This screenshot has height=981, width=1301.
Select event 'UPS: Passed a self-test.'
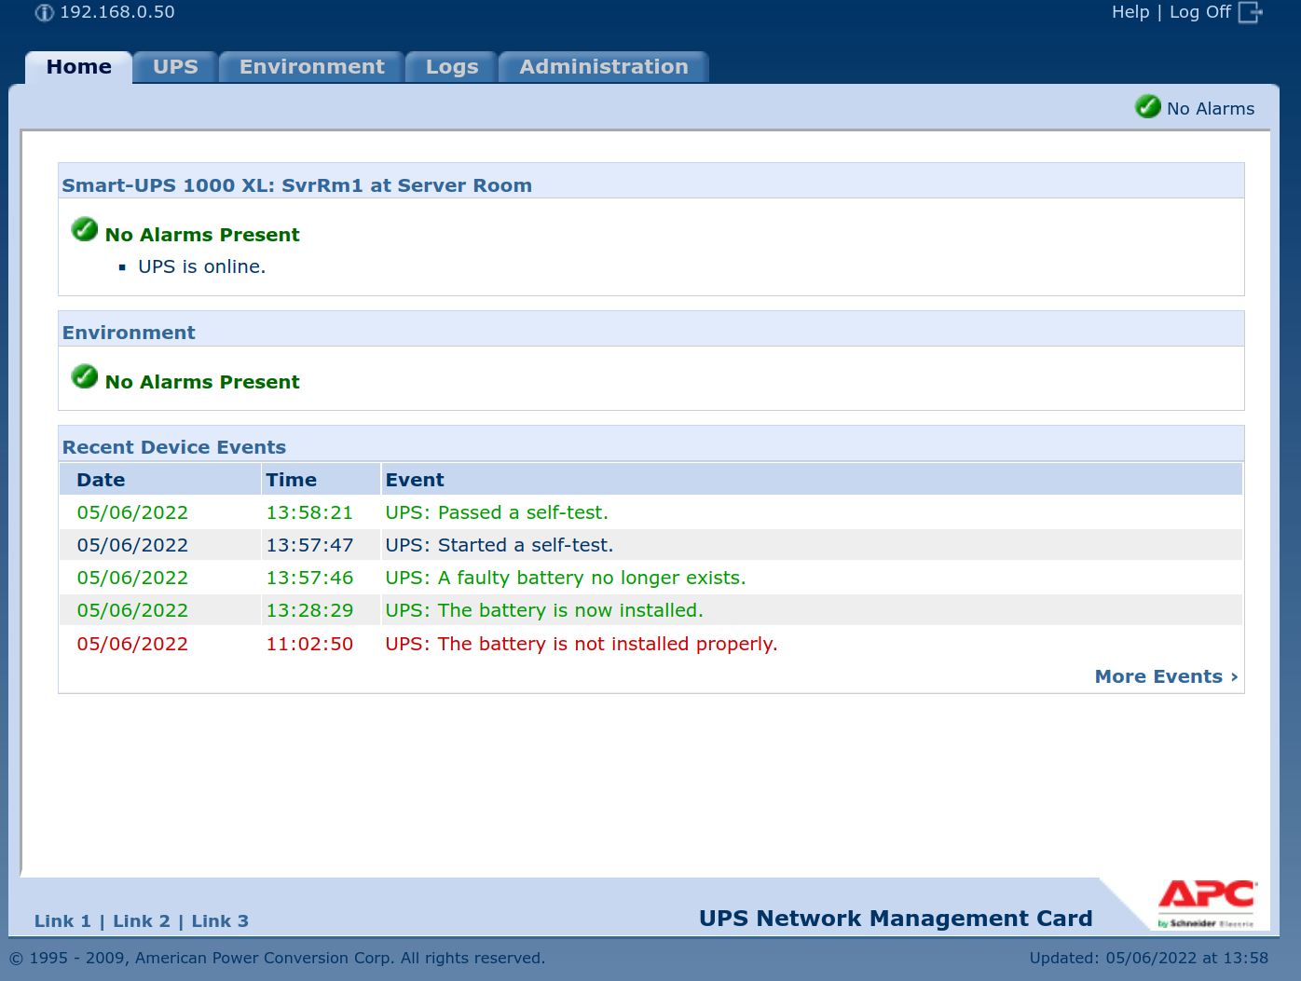tap(497, 512)
